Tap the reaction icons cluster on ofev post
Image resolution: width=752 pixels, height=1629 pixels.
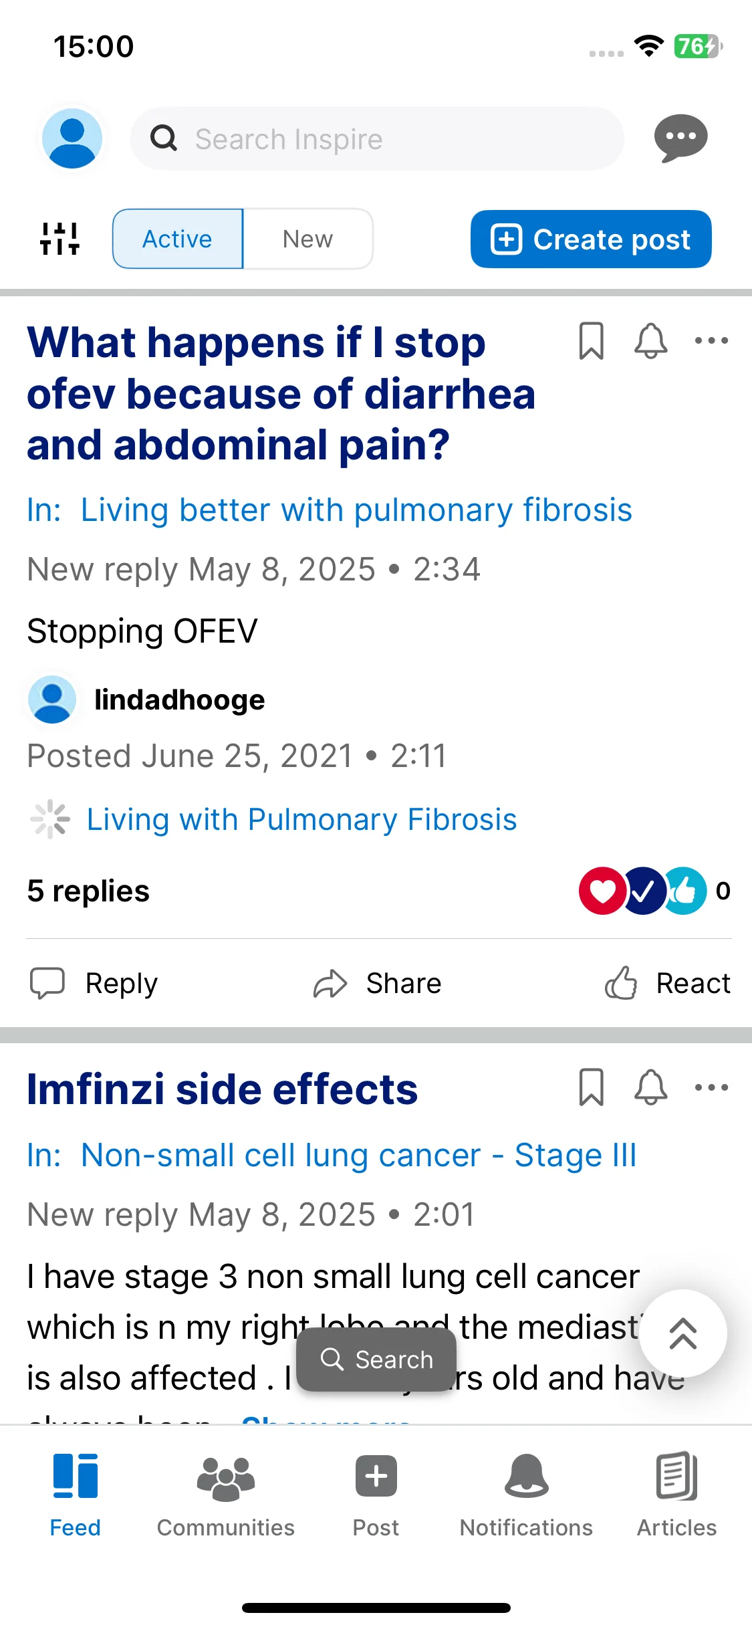coord(642,891)
